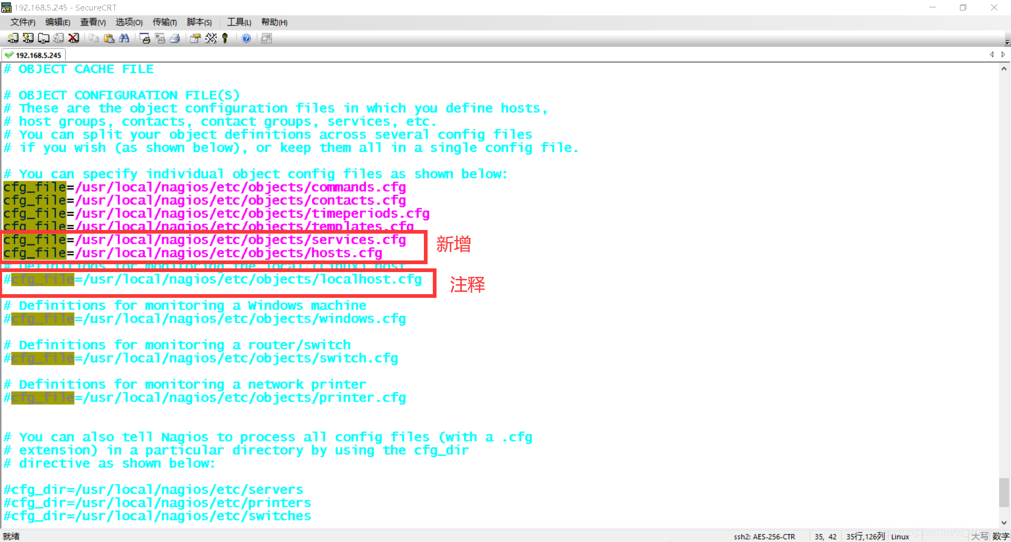Open the 编辑(E) menu

[x=57, y=22]
